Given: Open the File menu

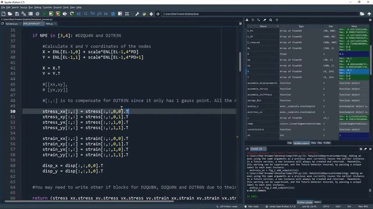Looking at the screenshot, I should [x=3, y=8].
